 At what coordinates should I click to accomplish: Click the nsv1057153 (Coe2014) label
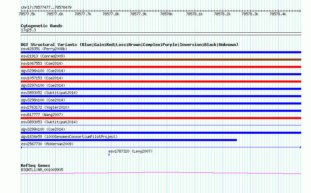tap(42, 78)
